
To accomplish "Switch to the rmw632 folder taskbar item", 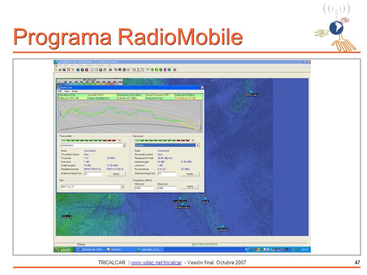I will point(120,249).
